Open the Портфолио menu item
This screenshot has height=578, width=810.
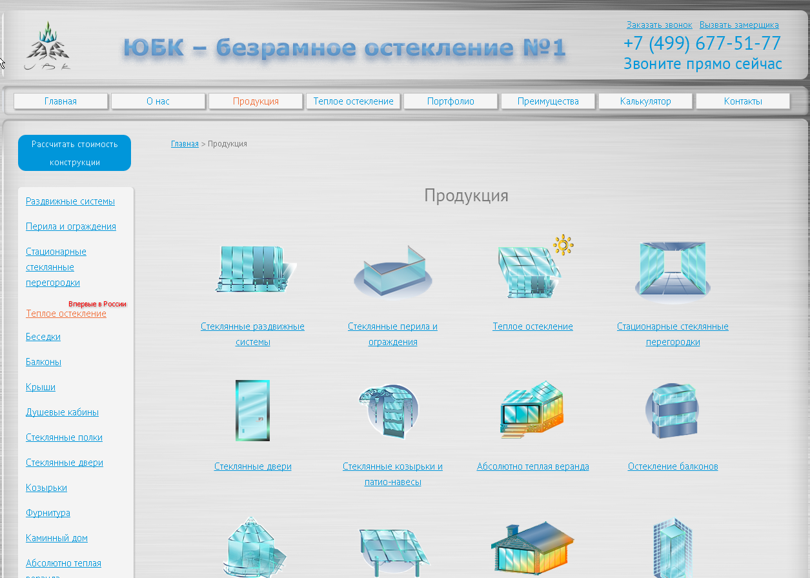coord(450,101)
